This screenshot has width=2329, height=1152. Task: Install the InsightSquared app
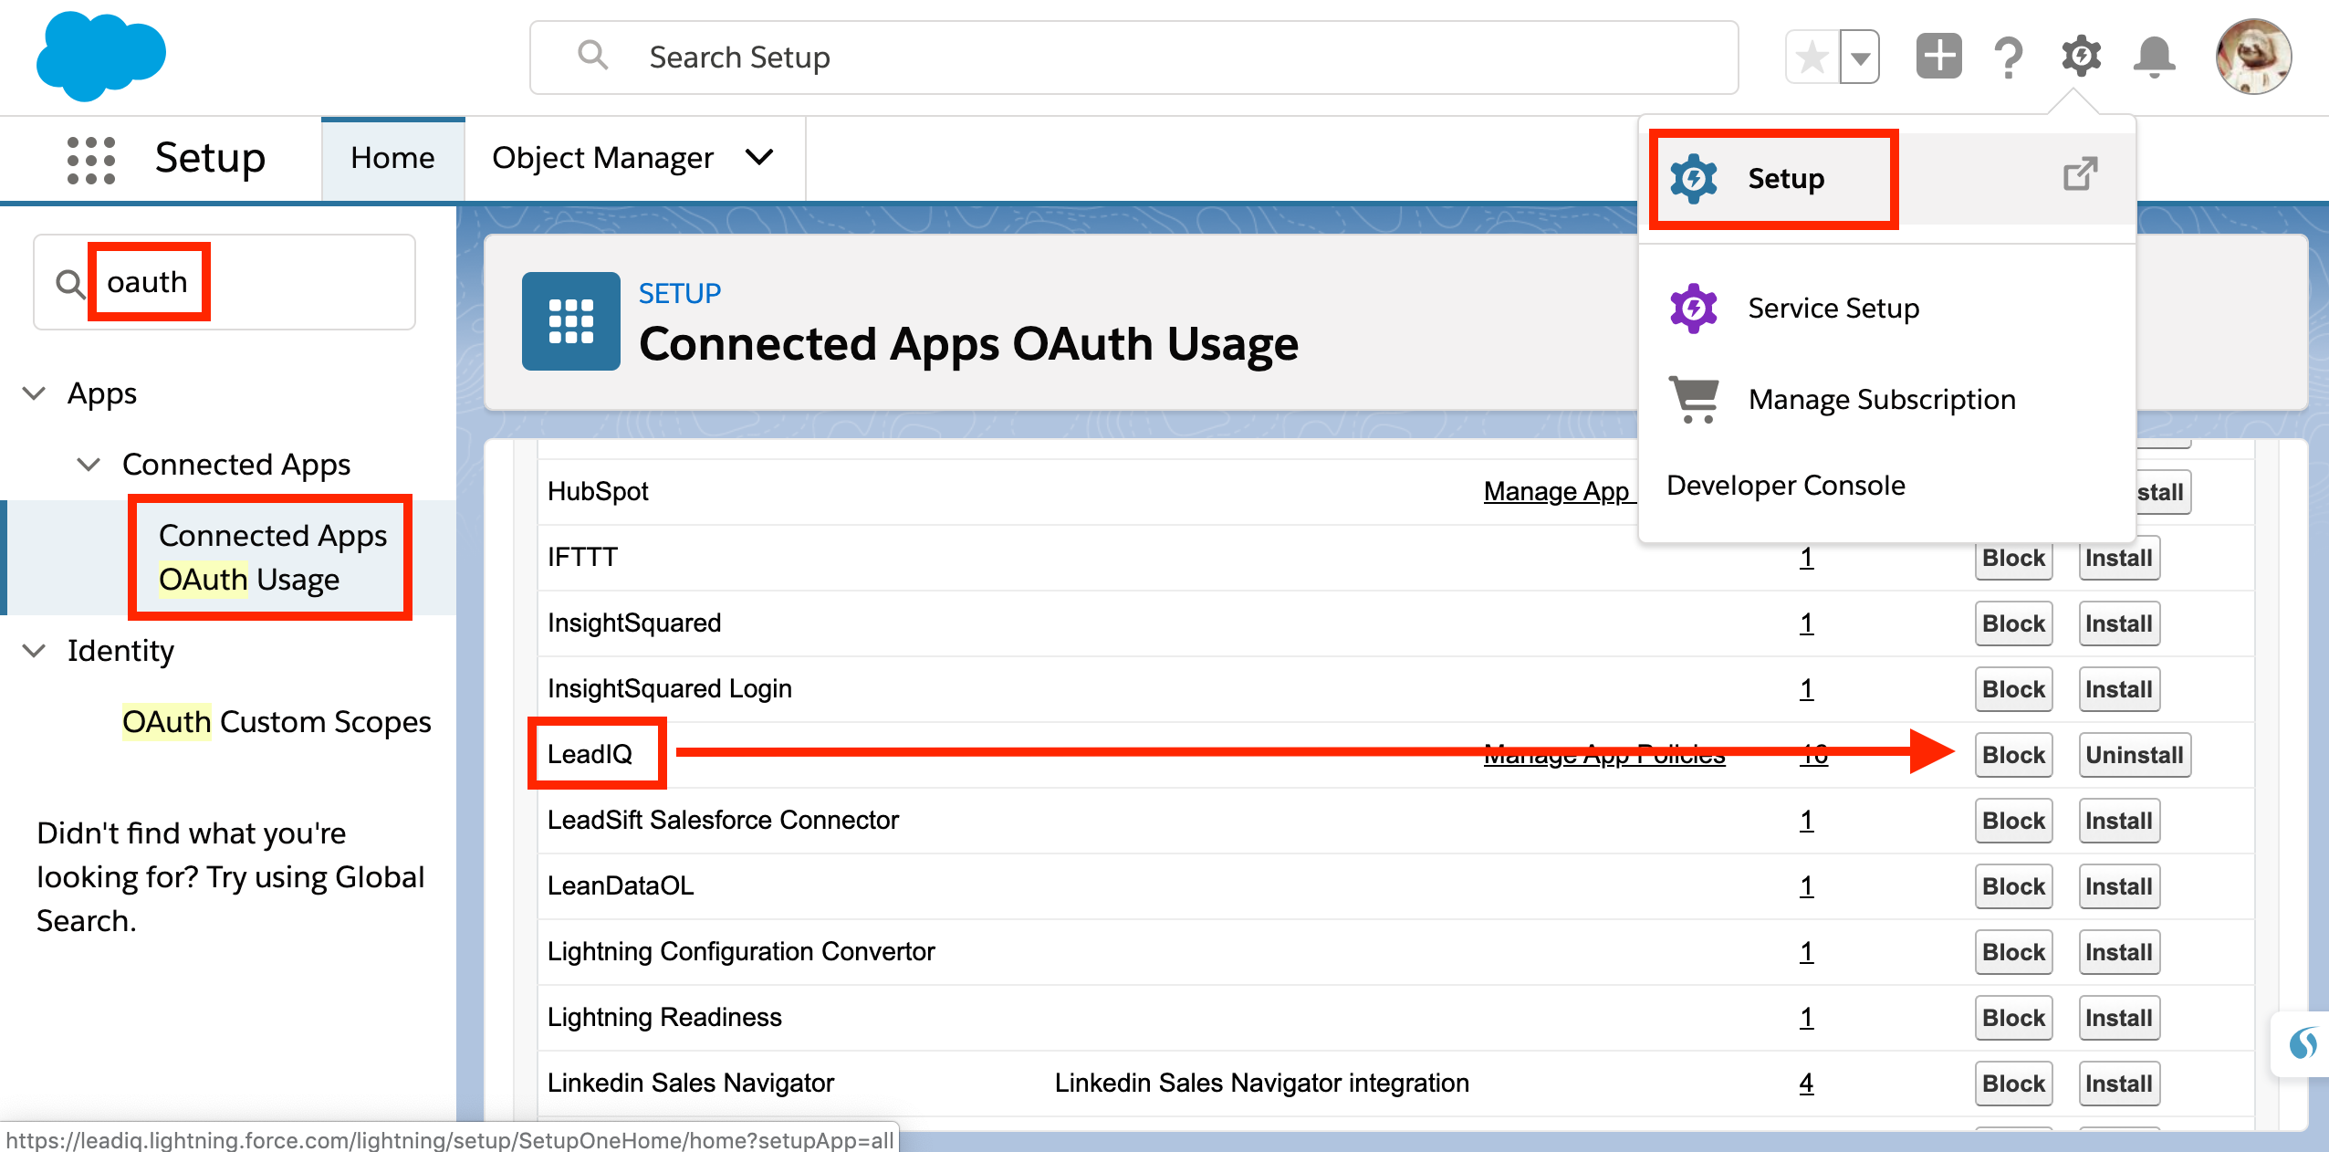click(x=2118, y=623)
